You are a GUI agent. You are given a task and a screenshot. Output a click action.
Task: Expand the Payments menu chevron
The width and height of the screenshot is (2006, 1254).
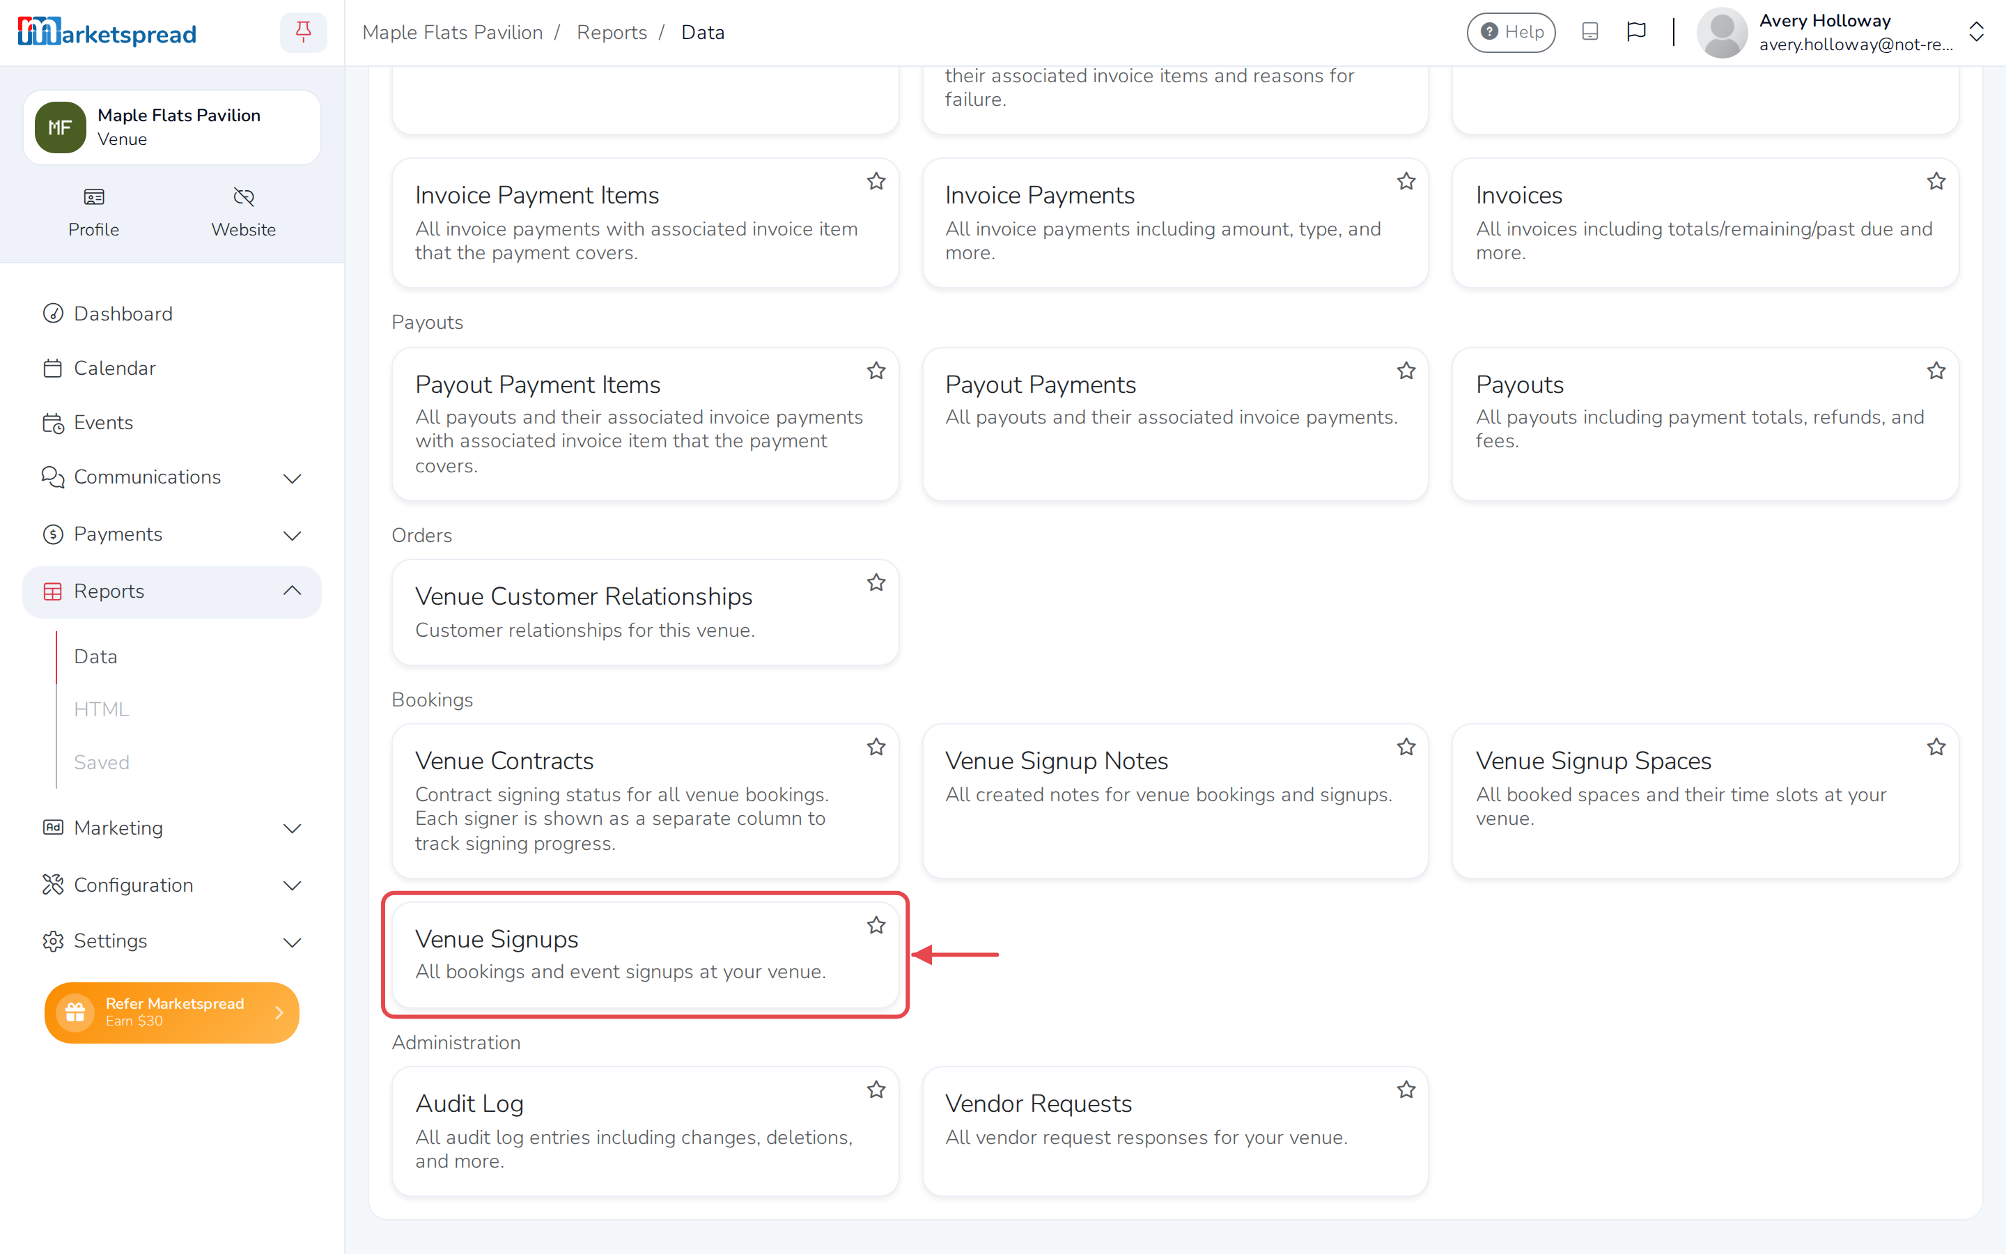[x=292, y=536]
